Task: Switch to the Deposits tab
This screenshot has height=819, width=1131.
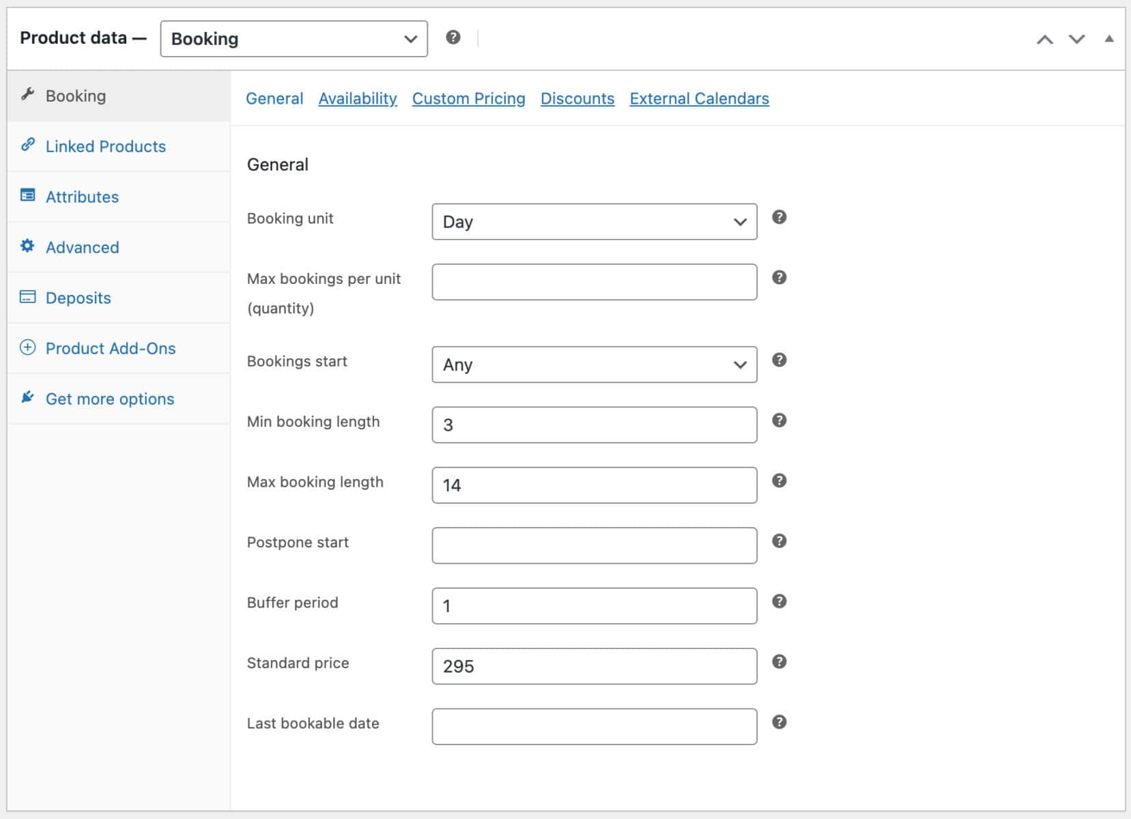Action: pos(78,298)
